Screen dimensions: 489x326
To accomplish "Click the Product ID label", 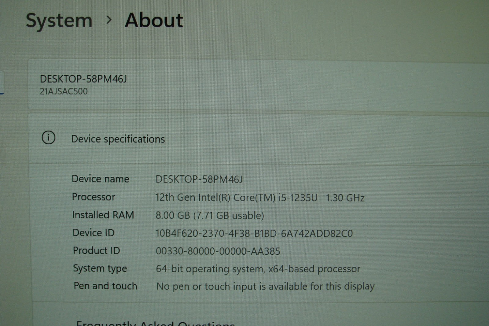I will pyautogui.click(x=96, y=250).
